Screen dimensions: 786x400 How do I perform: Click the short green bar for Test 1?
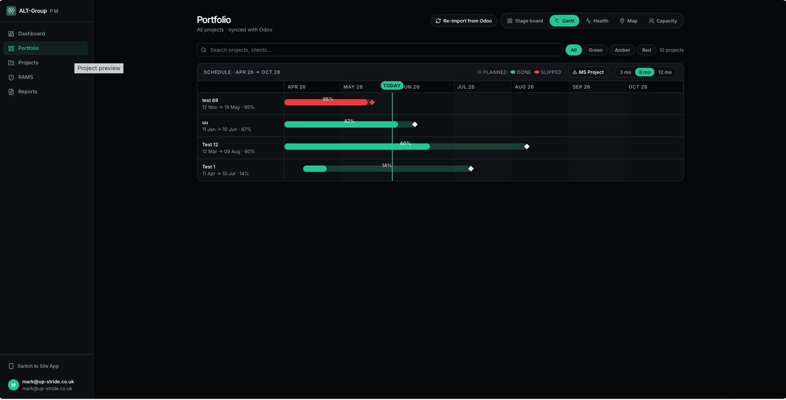tap(315, 169)
